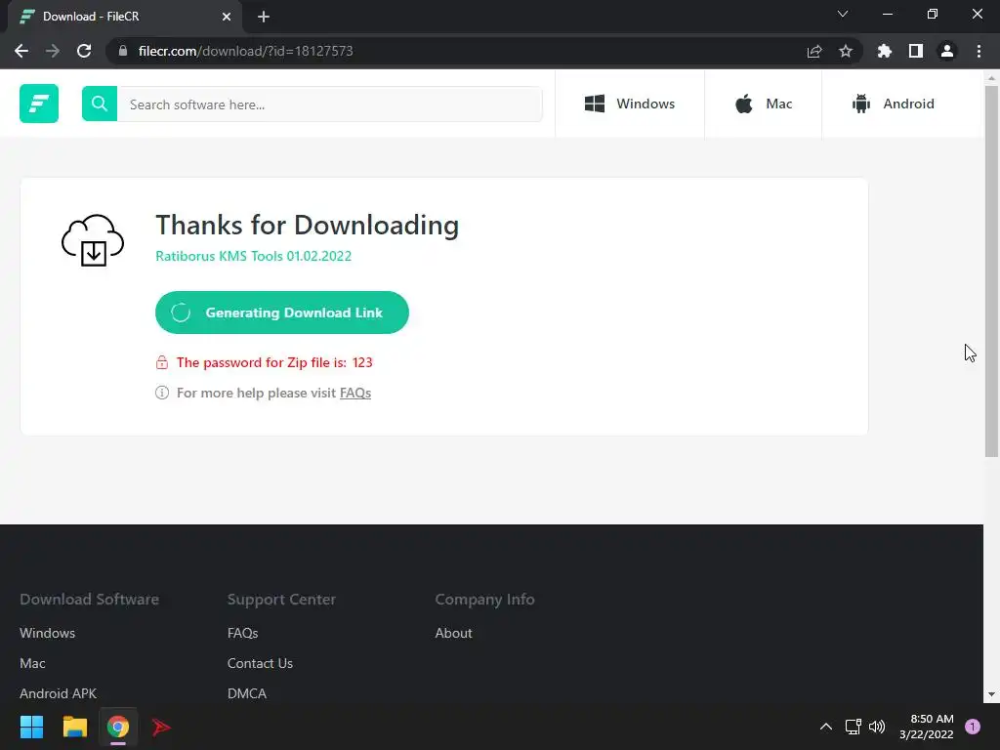This screenshot has width=1000, height=750.
Task: Share this page icon
Action: 814,51
